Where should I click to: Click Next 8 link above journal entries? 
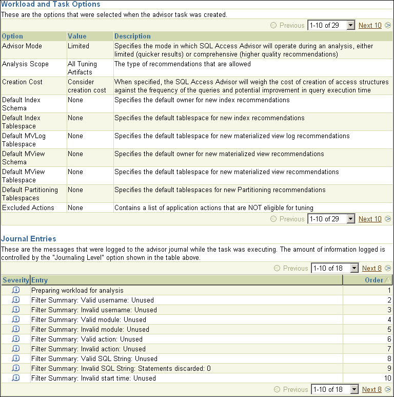(372, 268)
